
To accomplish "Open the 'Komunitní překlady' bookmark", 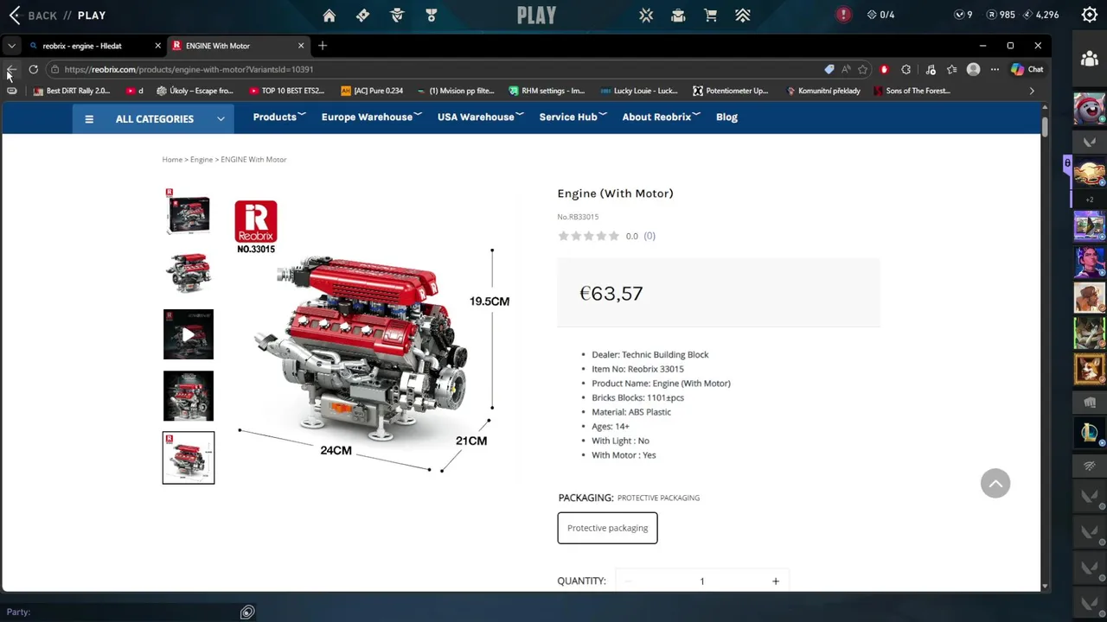I will [822, 91].
